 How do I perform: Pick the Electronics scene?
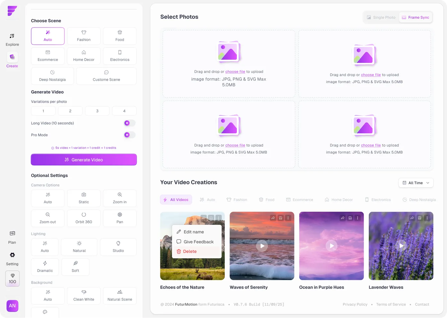click(120, 56)
